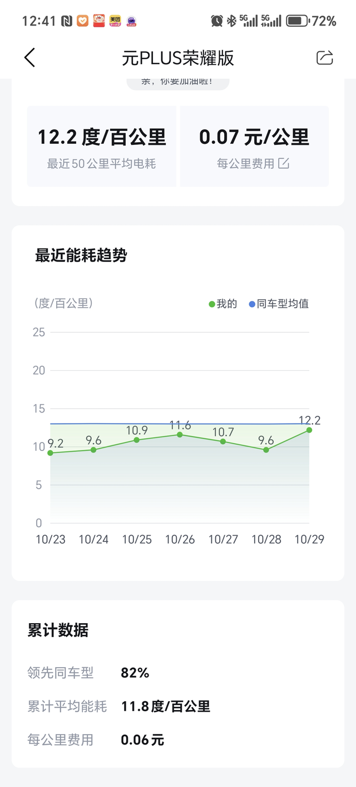Image resolution: width=356 pixels, height=787 pixels.
Task: Tap the alarm clock status icon
Action: pos(217,21)
